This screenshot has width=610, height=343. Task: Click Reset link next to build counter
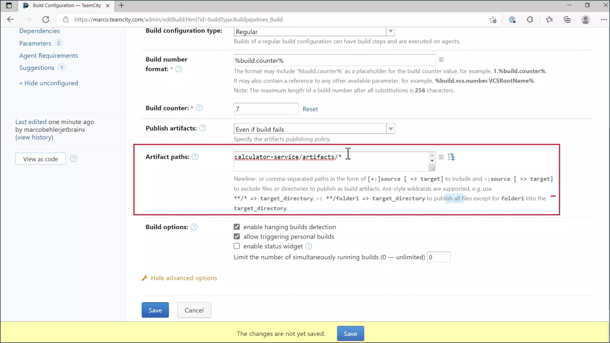click(310, 109)
